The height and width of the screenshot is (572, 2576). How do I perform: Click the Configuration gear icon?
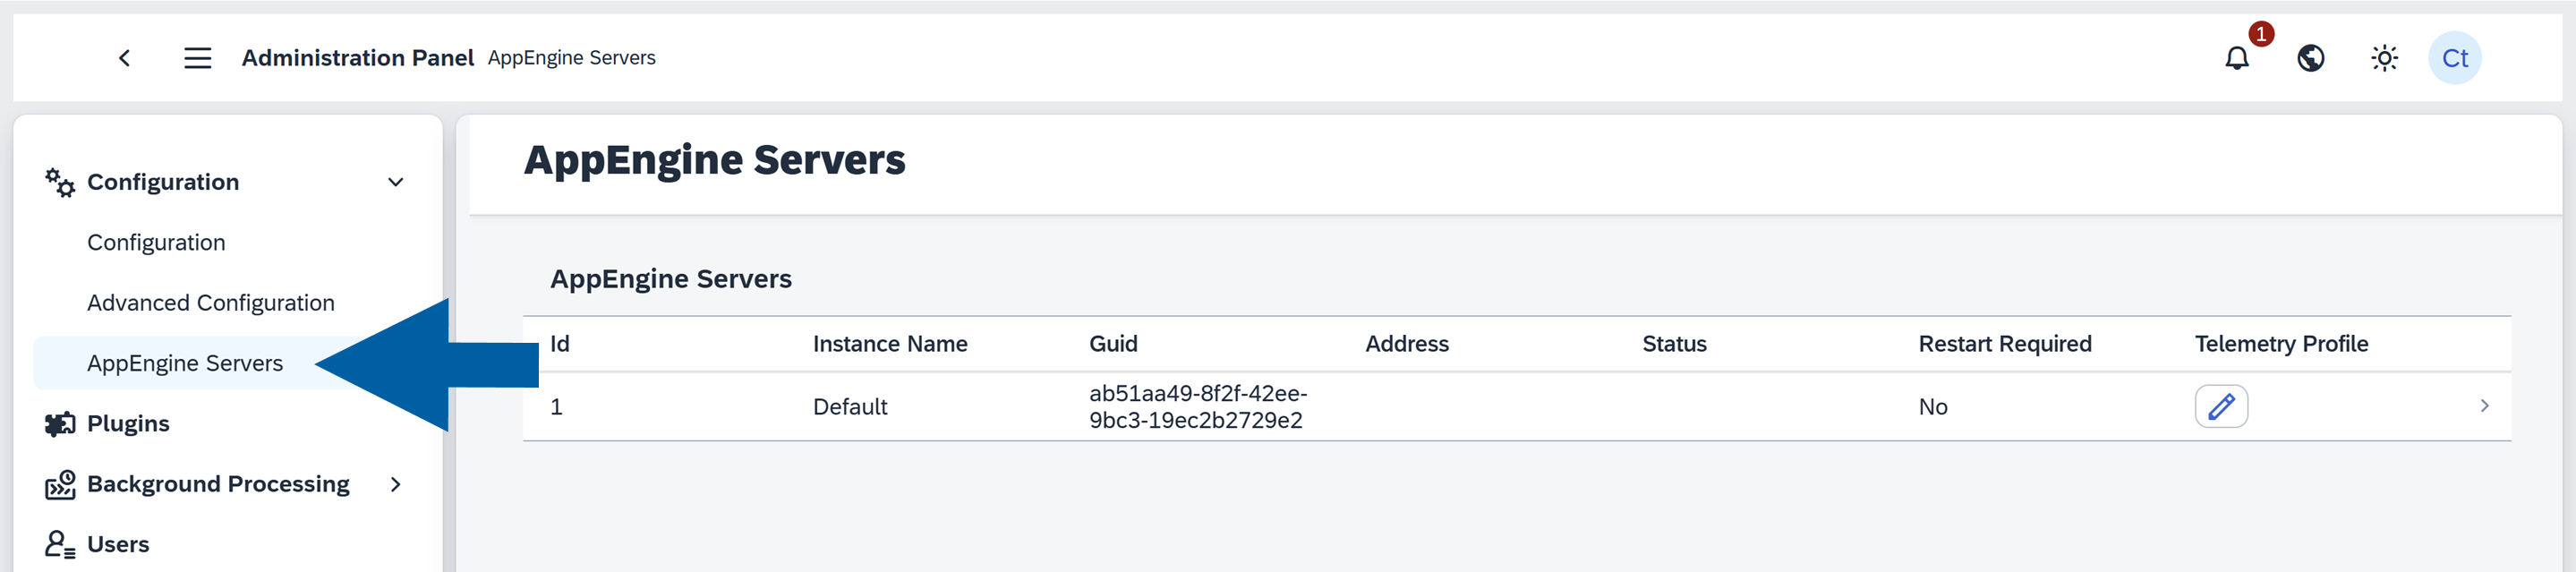(59, 182)
